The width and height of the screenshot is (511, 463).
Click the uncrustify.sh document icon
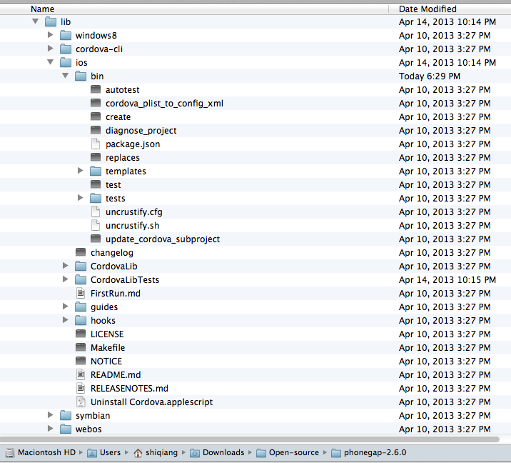(96, 225)
